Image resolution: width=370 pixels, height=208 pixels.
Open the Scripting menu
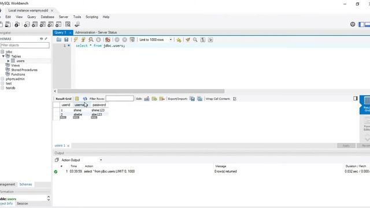click(x=92, y=17)
